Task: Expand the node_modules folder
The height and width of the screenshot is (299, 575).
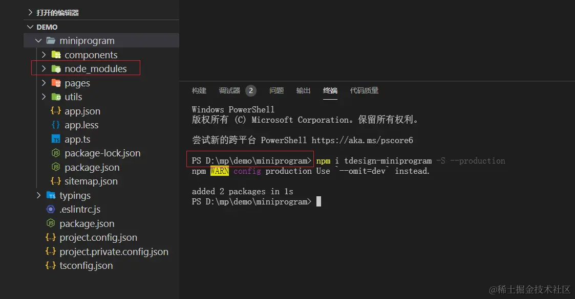Action: 44,68
